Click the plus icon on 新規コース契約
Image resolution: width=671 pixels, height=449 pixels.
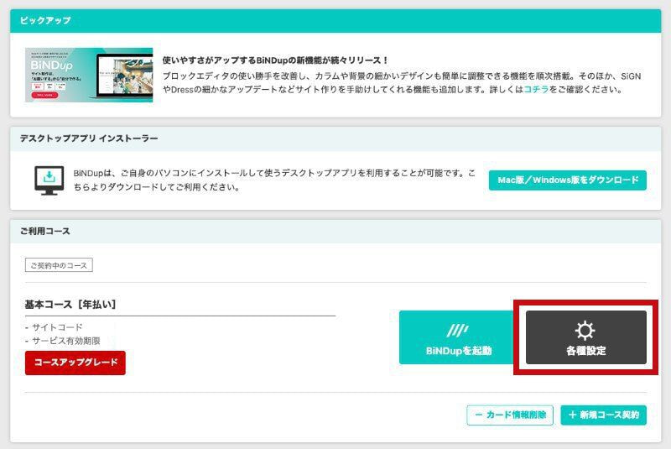point(573,415)
